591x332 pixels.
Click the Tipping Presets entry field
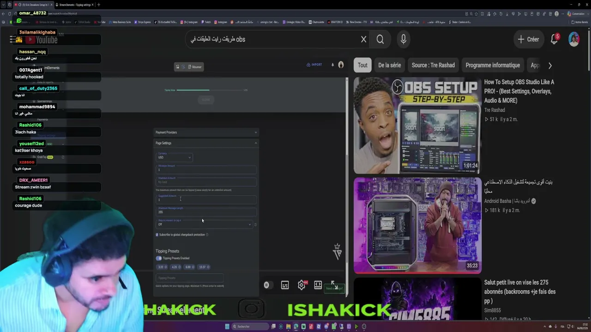(189, 278)
